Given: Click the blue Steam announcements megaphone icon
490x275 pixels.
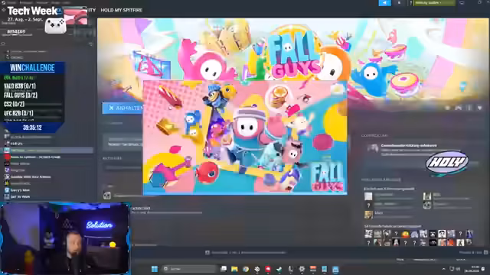Looking at the screenshot, I should click(384, 3).
